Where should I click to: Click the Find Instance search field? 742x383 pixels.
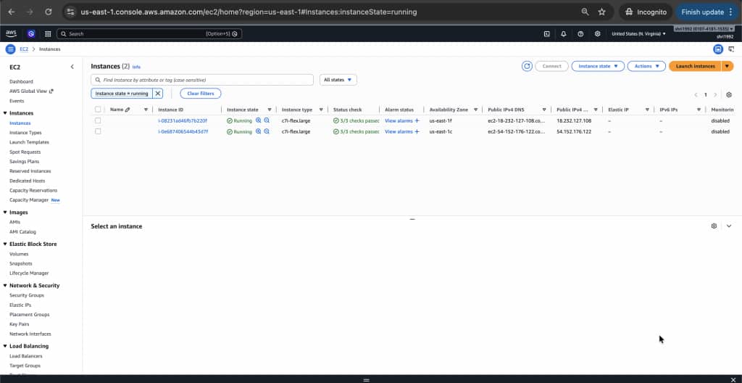tap(203, 80)
